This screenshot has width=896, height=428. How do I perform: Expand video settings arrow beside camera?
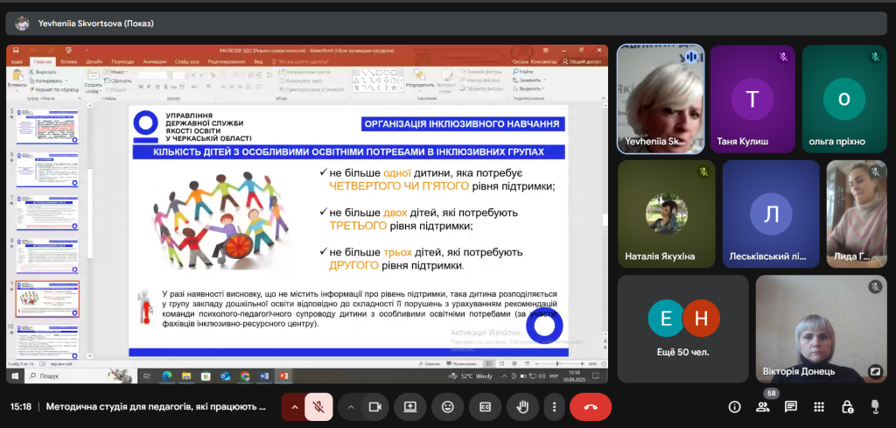[x=351, y=407]
